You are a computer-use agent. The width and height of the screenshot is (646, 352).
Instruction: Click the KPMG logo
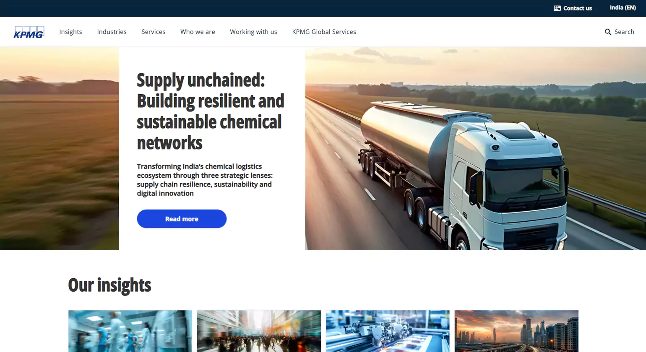click(29, 32)
